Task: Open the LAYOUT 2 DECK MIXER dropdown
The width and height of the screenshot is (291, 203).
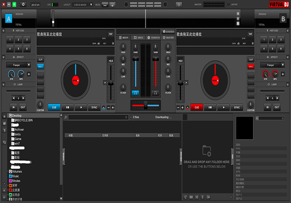Action: 82,4
